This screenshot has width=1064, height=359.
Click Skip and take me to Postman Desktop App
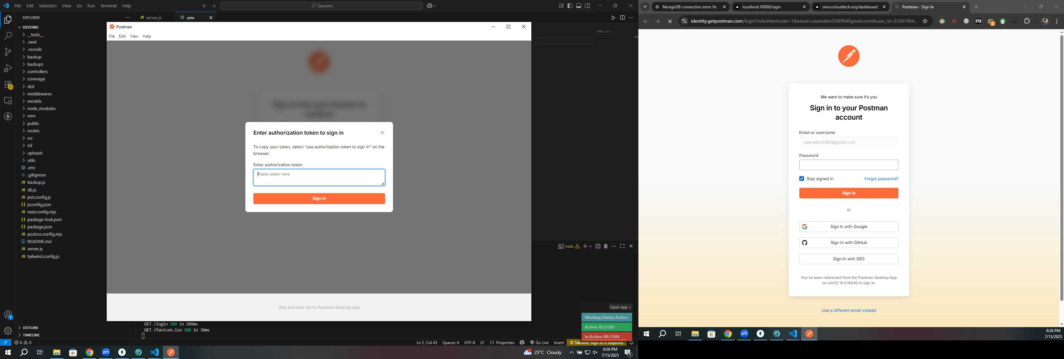point(319,308)
